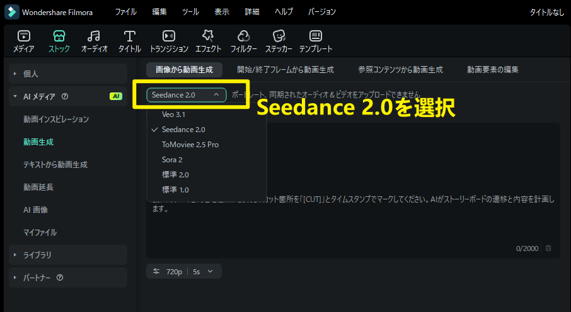
Task: Switch to 開始/終了フレームから動画生成 tab
Action: (285, 69)
